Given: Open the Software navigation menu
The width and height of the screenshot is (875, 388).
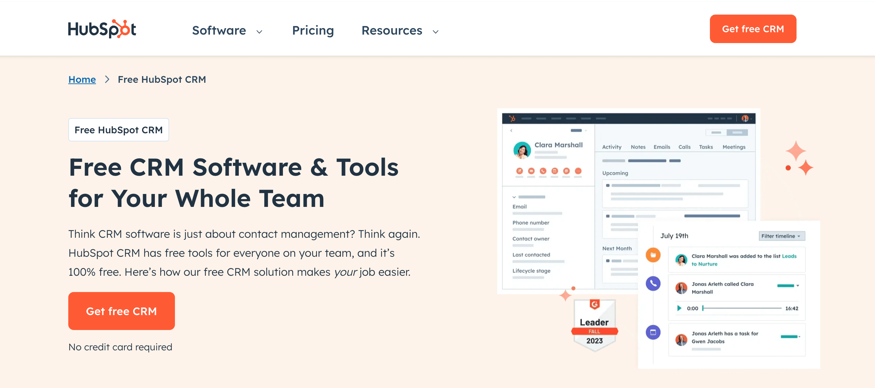Looking at the screenshot, I should (219, 31).
